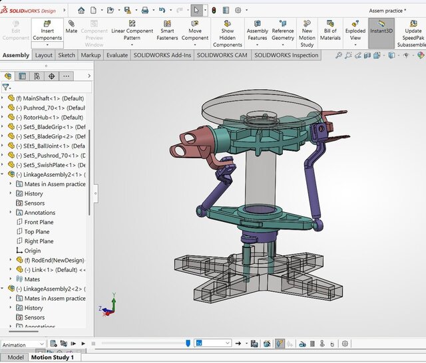
Task: Click Show Hidden Components tool
Action: (228, 34)
